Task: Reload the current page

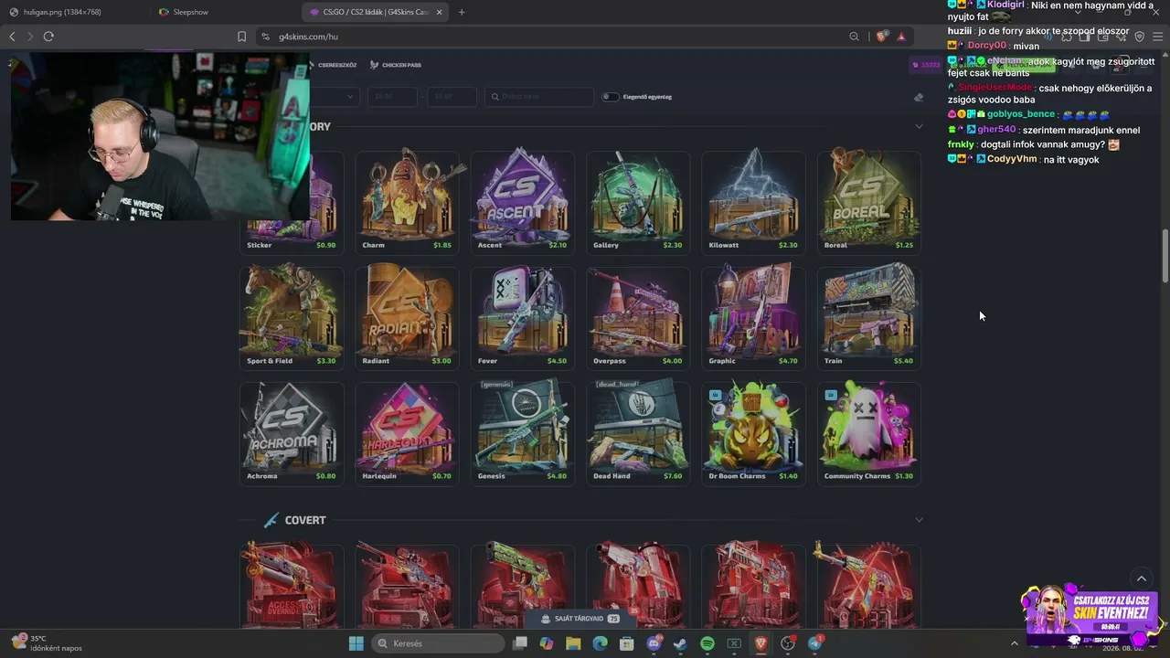Action: click(48, 37)
